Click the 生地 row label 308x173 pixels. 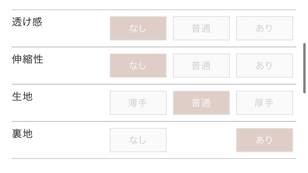point(22,96)
